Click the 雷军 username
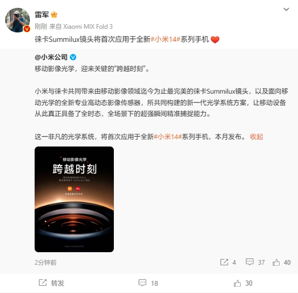This screenshot has height=293, width=298. point(42,15)
